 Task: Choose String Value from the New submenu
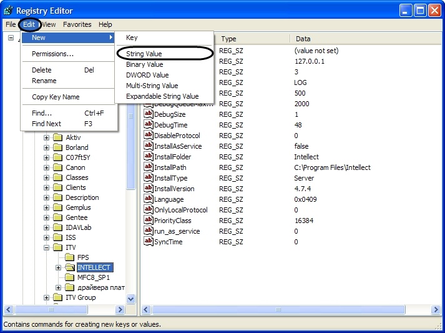pyautogui.click(x=144, y=54)
